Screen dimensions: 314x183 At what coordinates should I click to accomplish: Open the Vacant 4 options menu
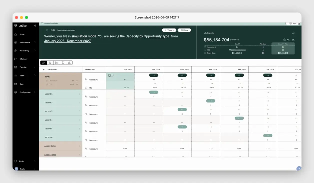click(80, 120)
